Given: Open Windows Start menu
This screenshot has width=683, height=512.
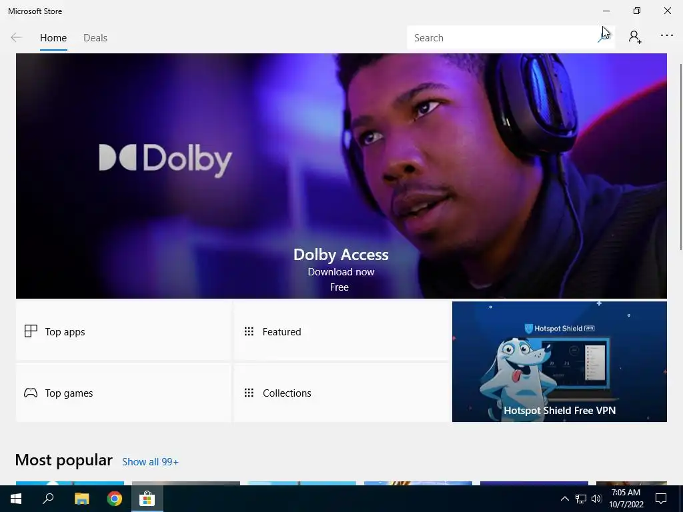Looking at the screenshot, I should pyautogui.click(x=16, y=499).
